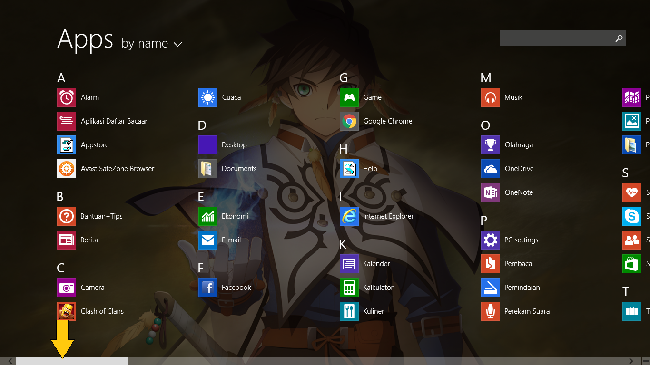Click the Clash of Clans label
The width and height of the screenshot is (650, 365).
[102, 311]
